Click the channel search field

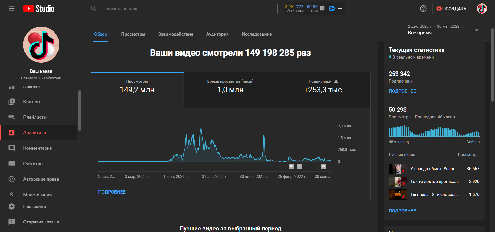pos(181,9)
